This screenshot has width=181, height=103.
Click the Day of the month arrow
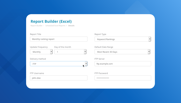[85, 52]
